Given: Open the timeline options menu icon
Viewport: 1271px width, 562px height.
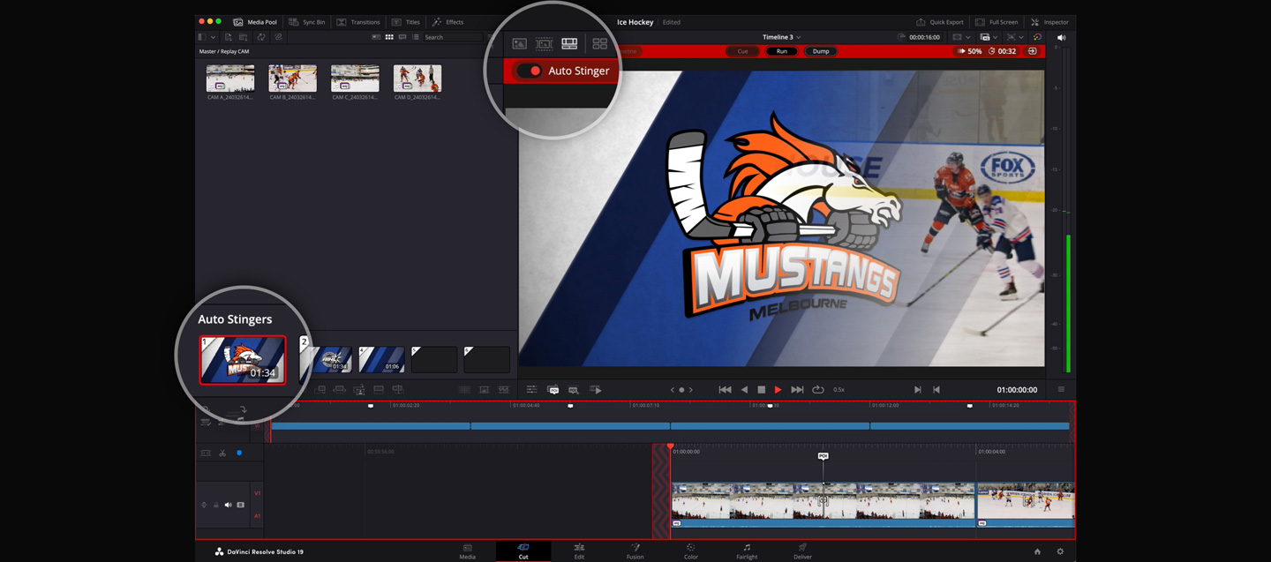Looking at the screenshot, I should pos(1061,390).
